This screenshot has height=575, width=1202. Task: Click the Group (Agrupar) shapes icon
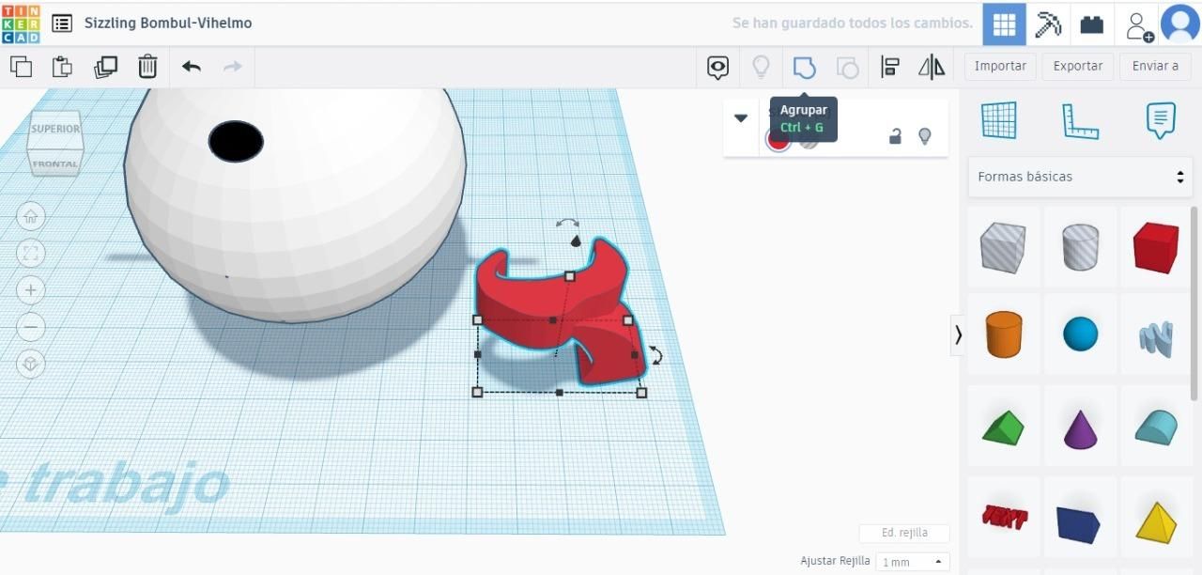point(805,67)
